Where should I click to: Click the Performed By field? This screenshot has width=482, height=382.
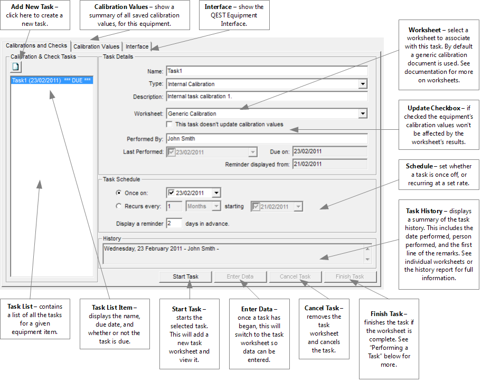266,139
